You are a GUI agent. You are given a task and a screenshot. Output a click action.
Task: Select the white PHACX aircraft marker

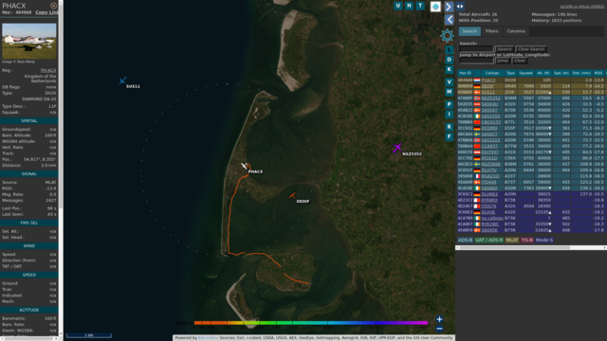[x=244, y=166]
